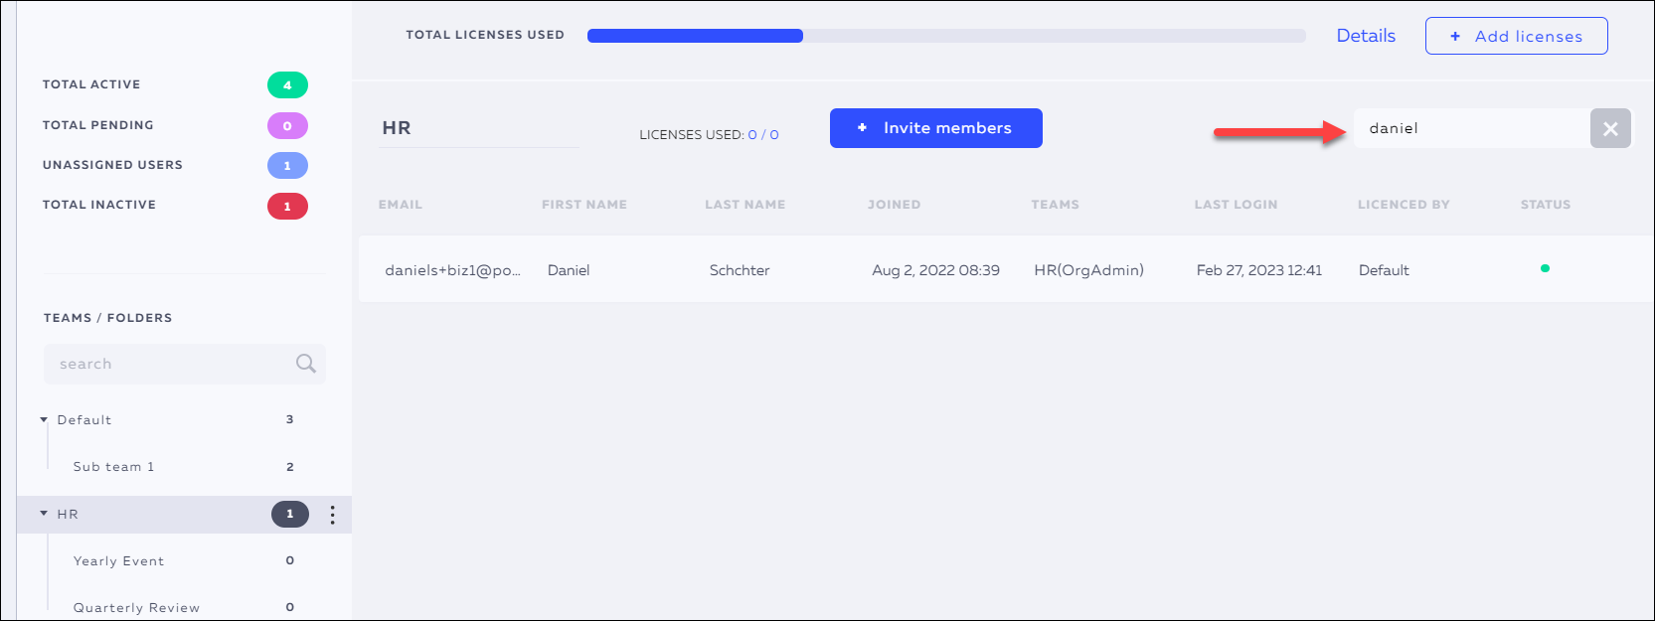Select the Yearly Event folder
Screen dimensions: 1655x621
click(118, 561)
